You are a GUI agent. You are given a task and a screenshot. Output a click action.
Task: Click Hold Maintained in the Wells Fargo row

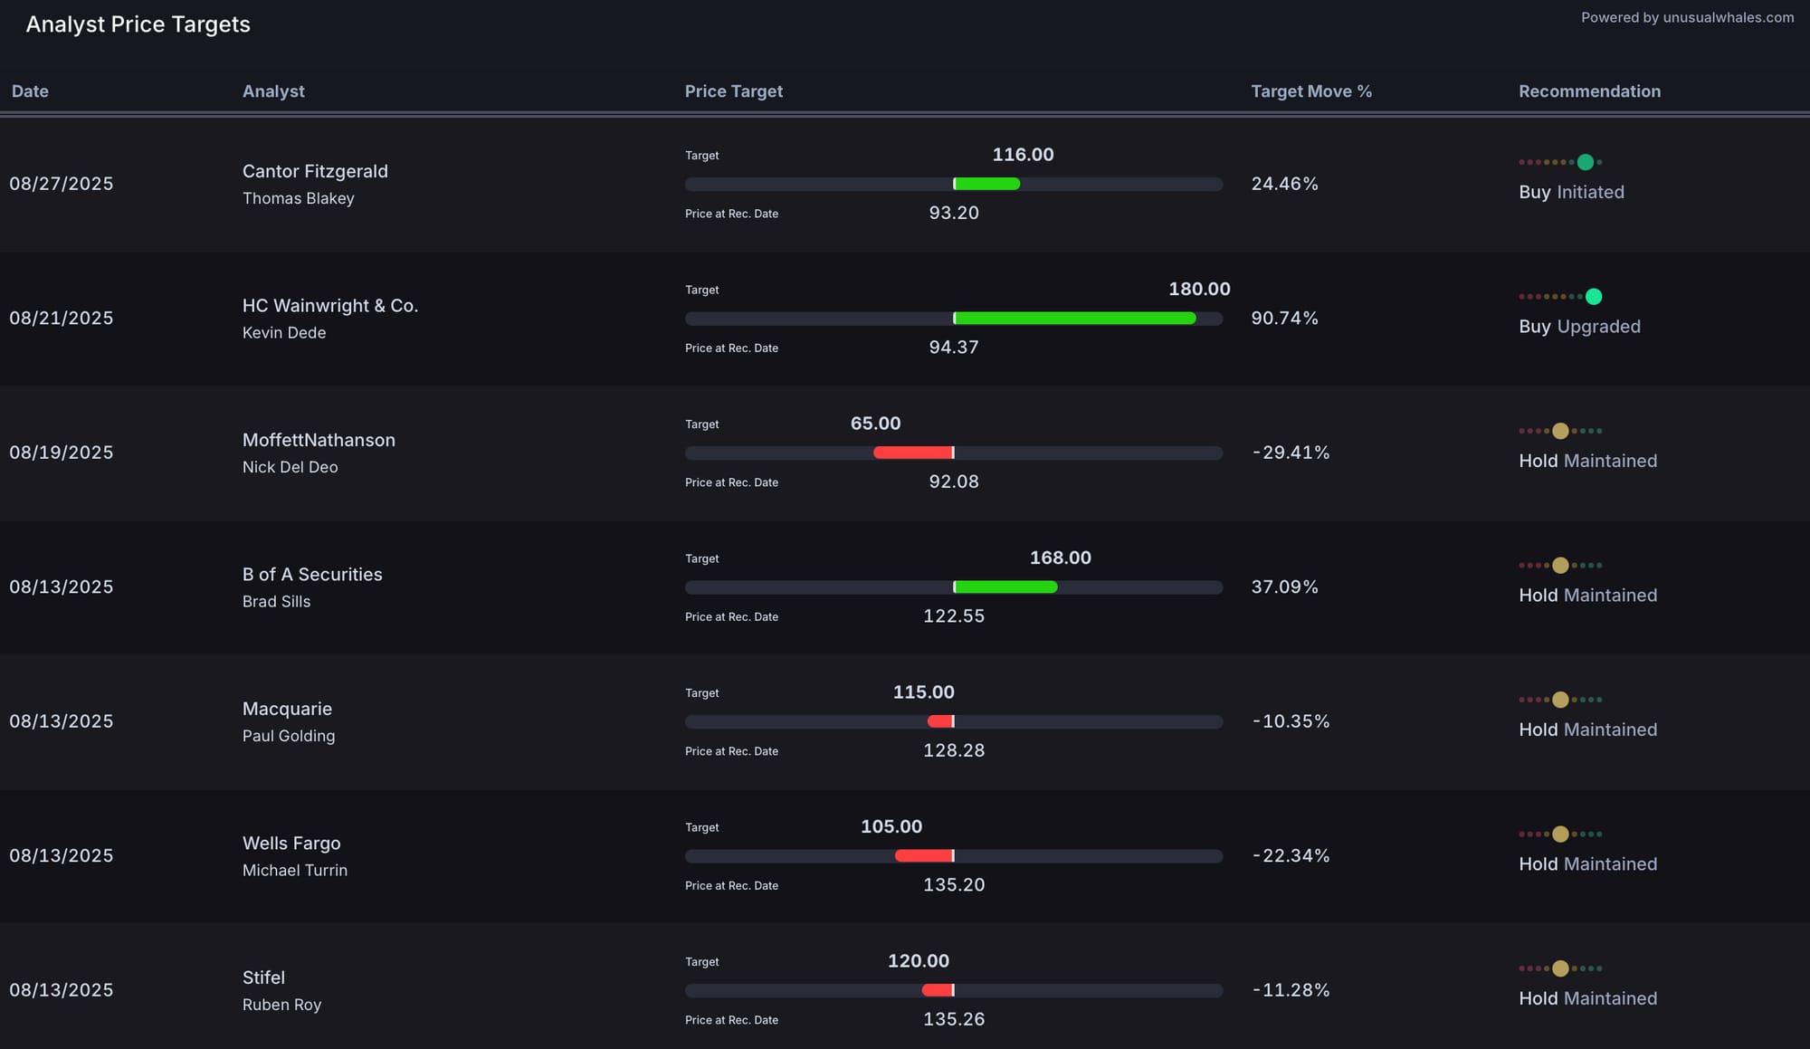tap(1587, 864)
